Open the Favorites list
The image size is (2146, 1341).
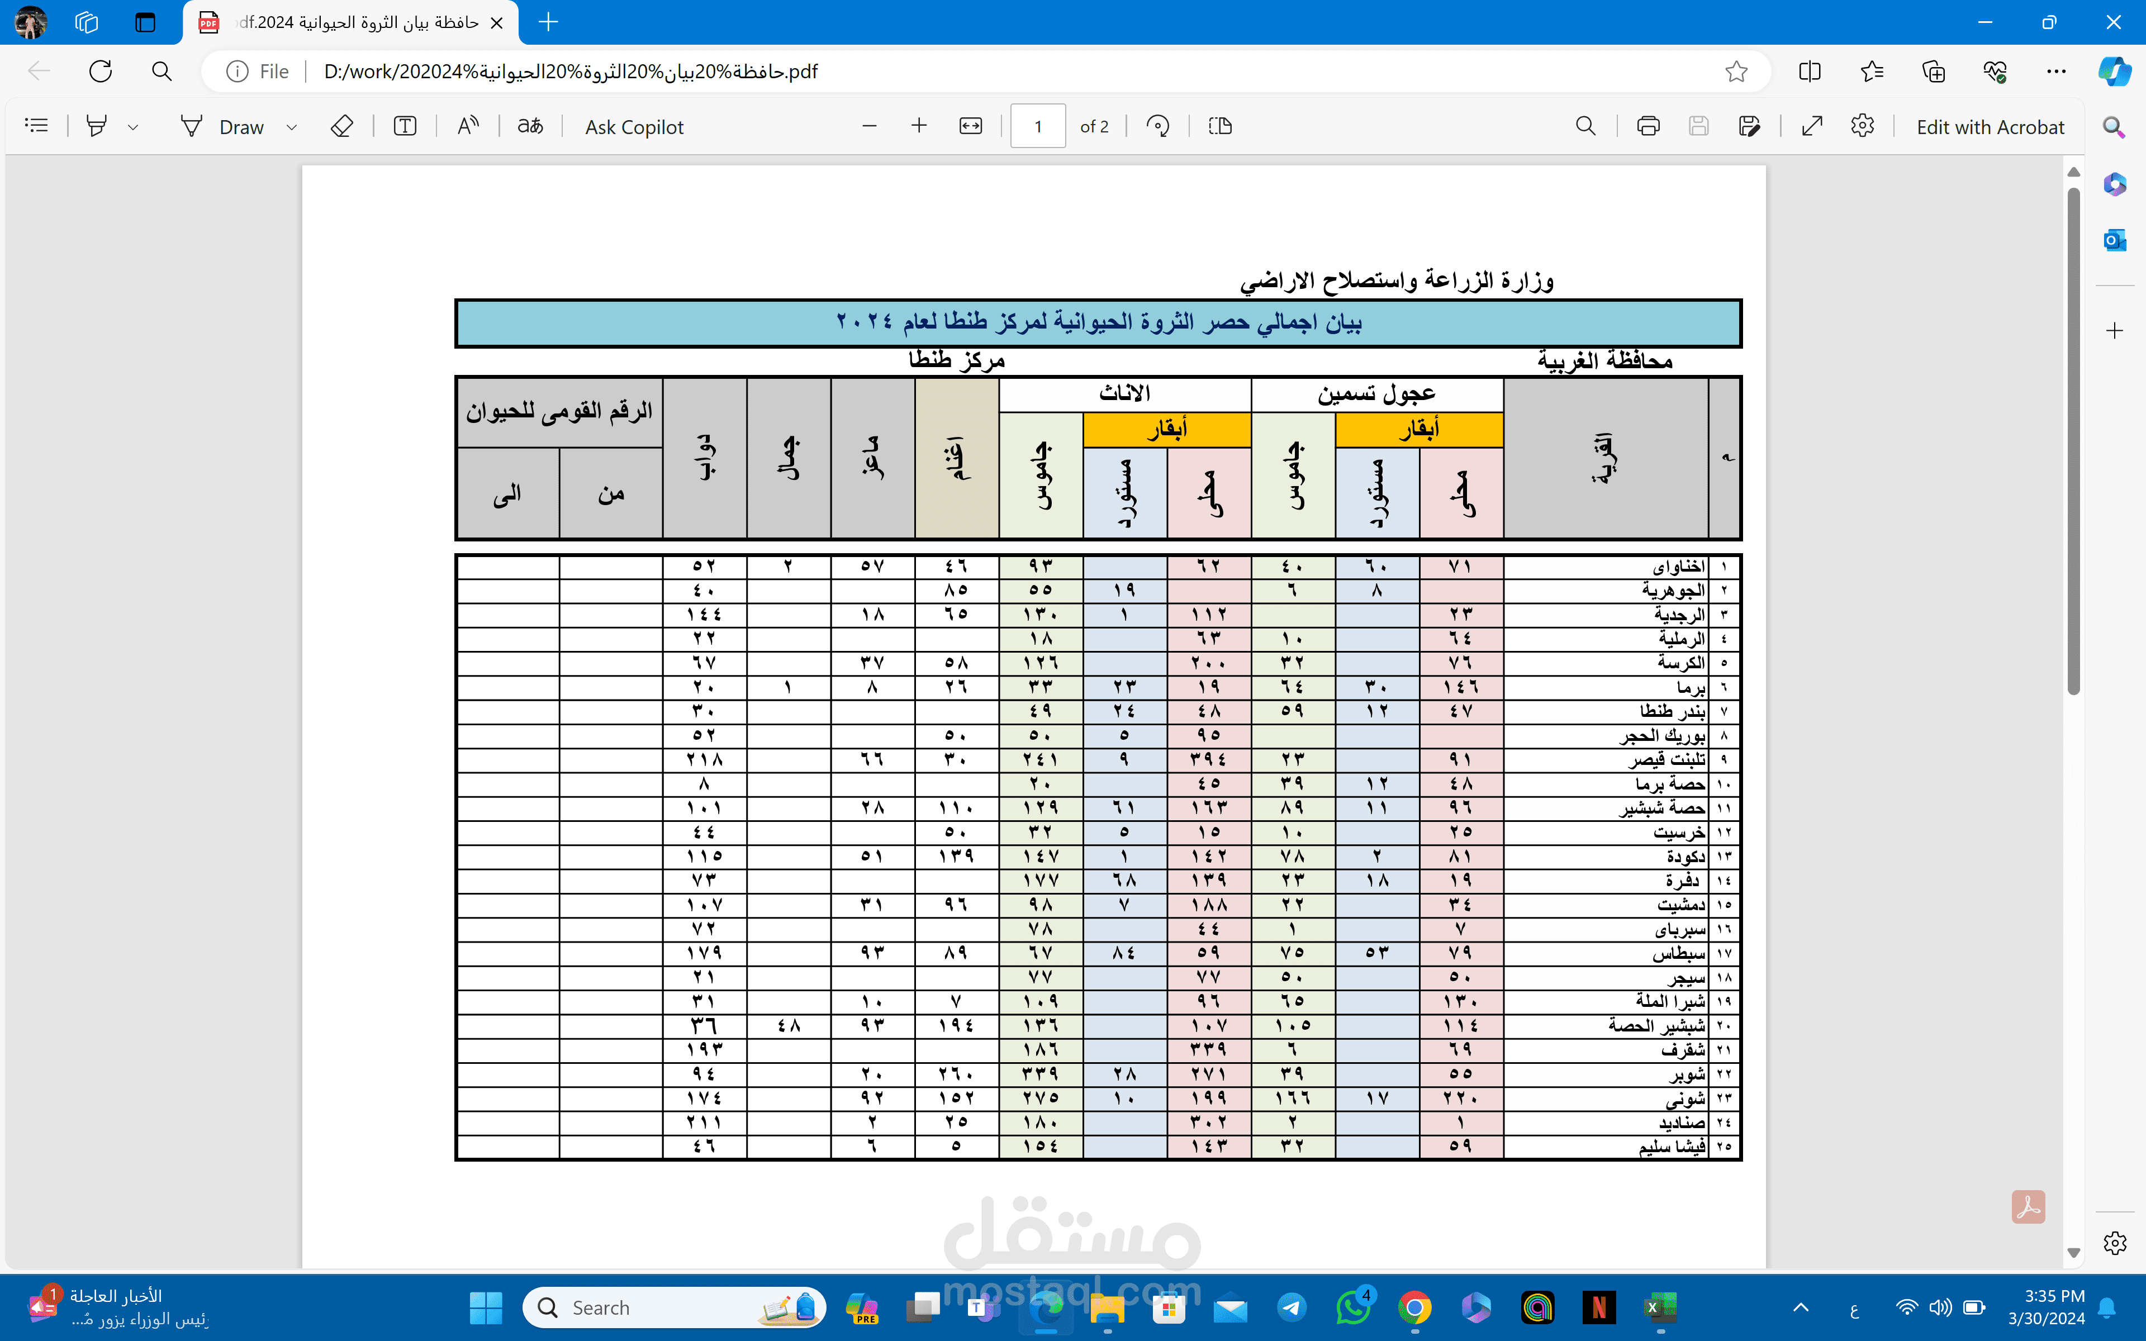[x=1872, y=71]
